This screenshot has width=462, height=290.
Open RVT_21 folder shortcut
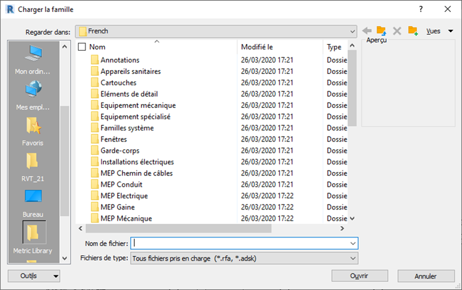click(x=33, y=167)
